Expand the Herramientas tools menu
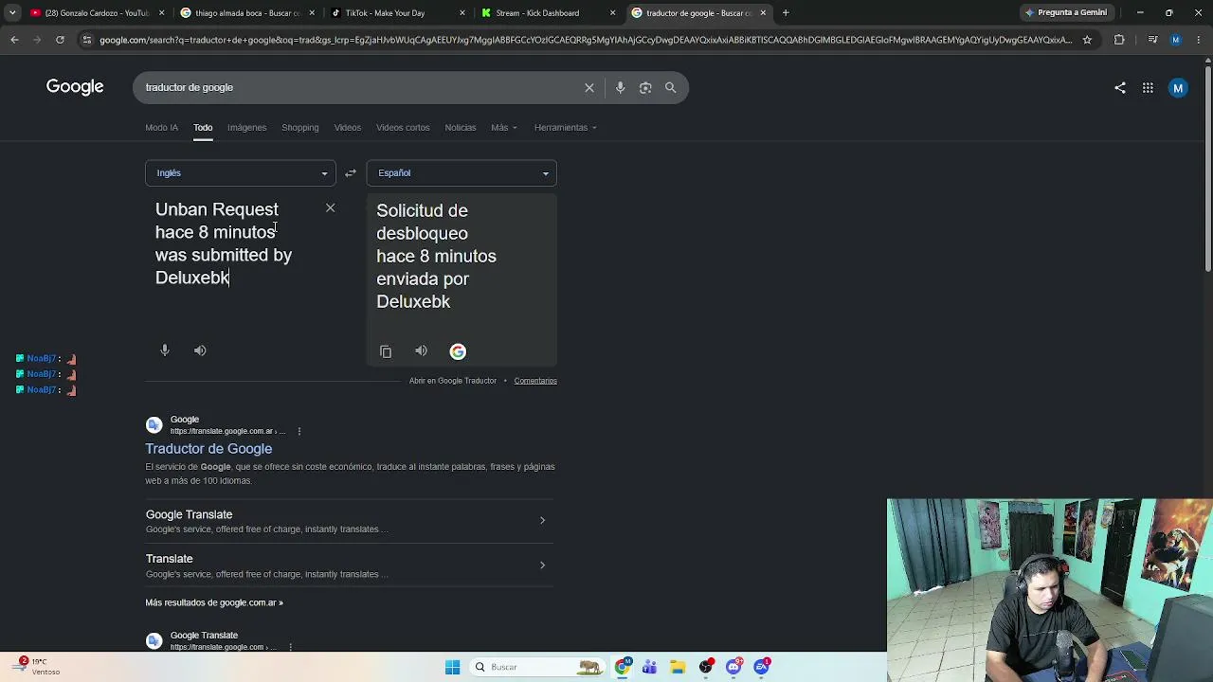The height and width of the screenshot is (682, 1213). tap(566, 128)
